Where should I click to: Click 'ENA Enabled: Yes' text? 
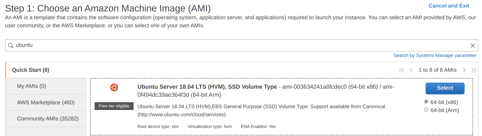[258, 127]
